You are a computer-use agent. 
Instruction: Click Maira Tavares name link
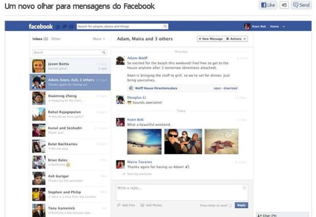(140, 162)
